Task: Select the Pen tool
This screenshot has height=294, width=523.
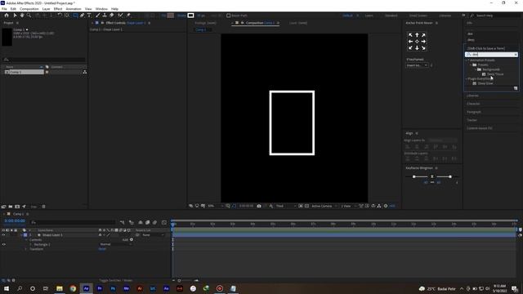Action: click(x=82, y=16)
